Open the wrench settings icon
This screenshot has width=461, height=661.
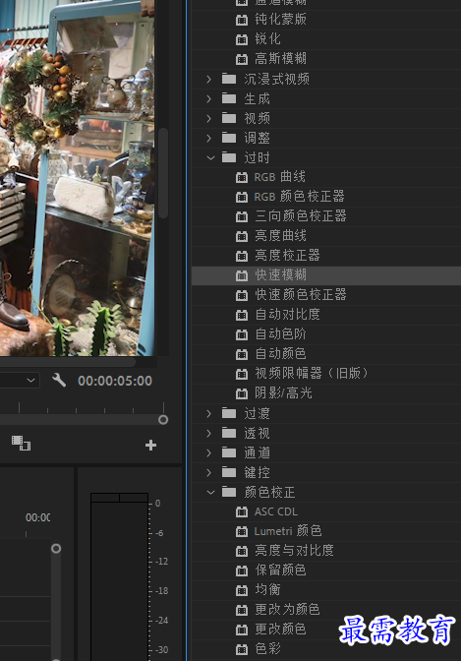(59, 381)
